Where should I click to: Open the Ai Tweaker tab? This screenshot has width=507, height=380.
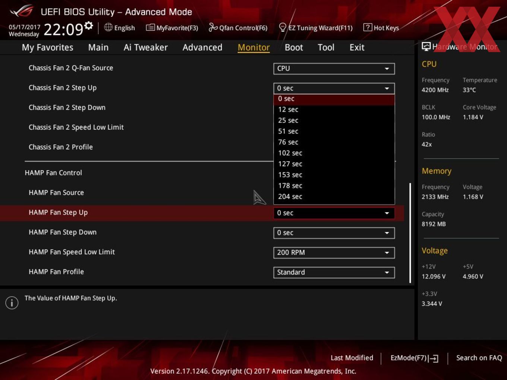[x=146, y=47]
